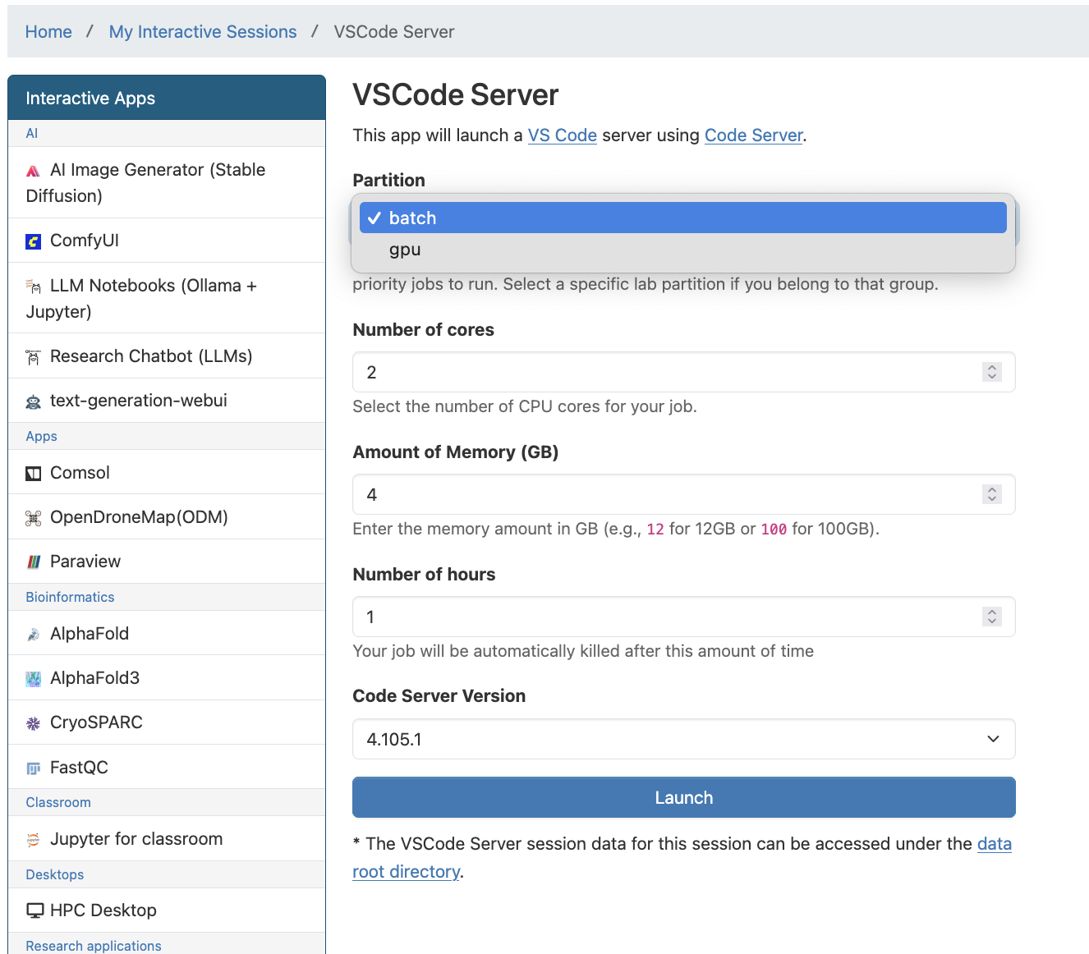Click the Comsol app icon
This screenshot has height=954, width=1089.
(33, 473)
